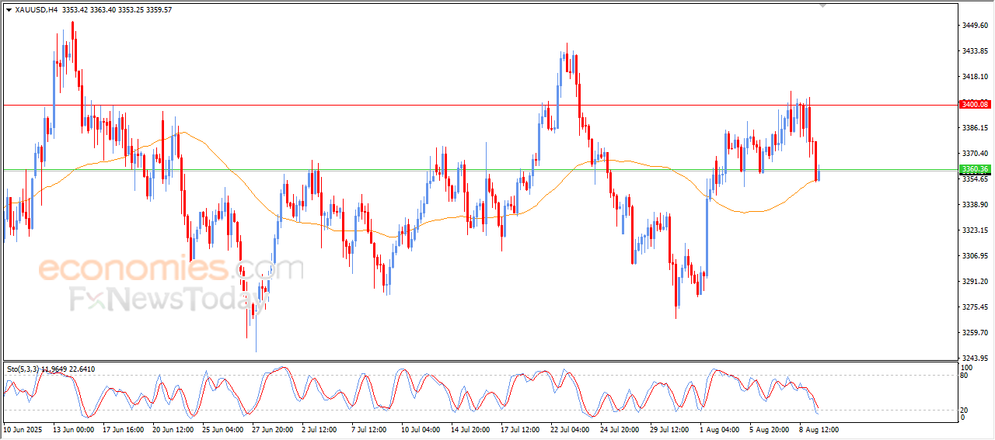Click the 3243.95 price axis value
Image resolution: width=995 pixels, height=440 pixels.
pyautogui.click(x=974, y=359)
